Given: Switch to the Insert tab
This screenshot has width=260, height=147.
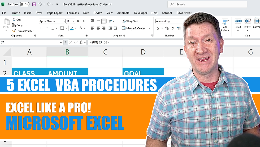Looking at the screenshot, I should click(28, 13).
